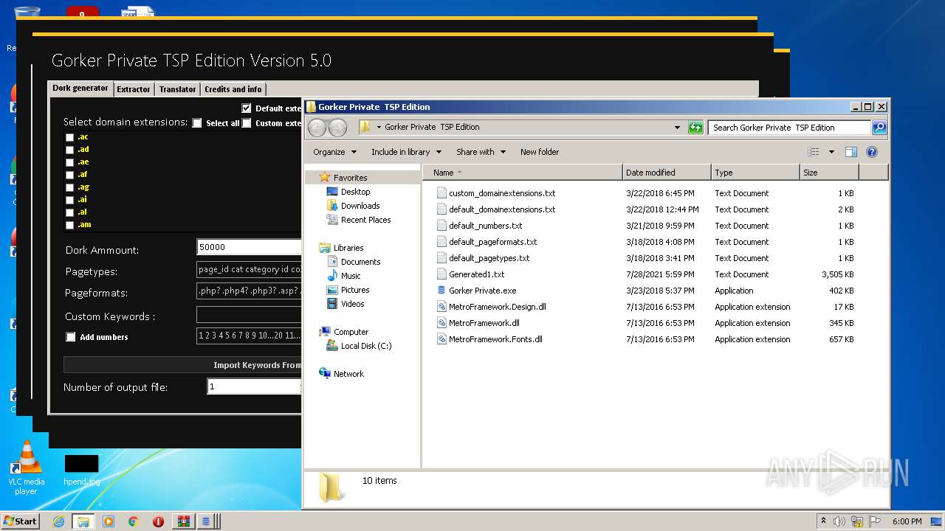Screen dimensions: 945x531
Task: Enable the Add numbers checkbox
Action: pyautogui.click(x=71, y=337)
